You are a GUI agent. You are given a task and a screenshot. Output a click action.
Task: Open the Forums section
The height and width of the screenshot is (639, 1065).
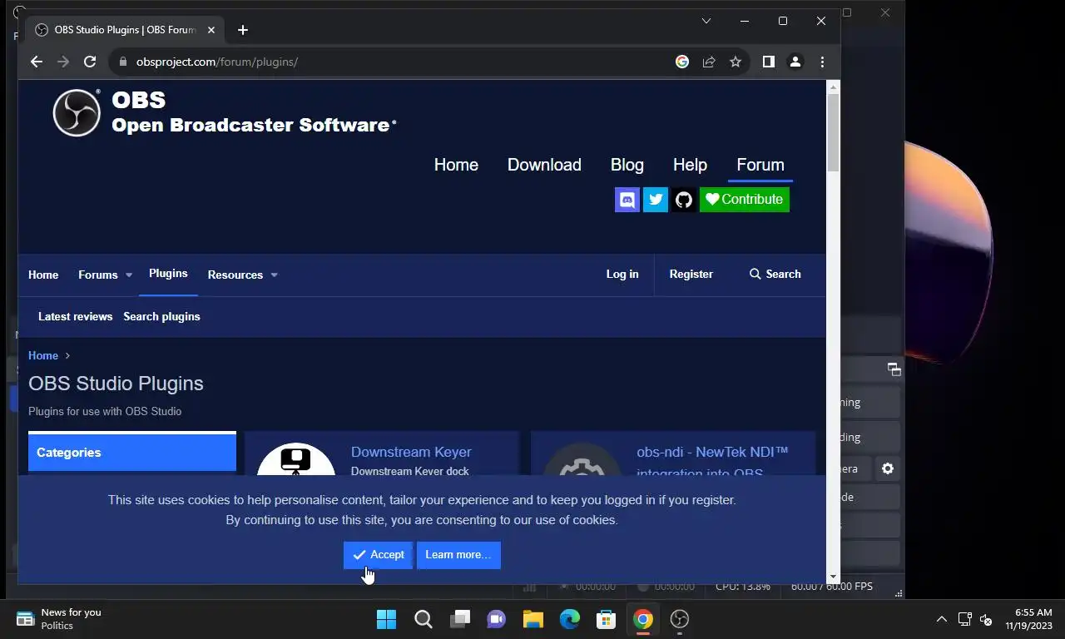point(98,275)
